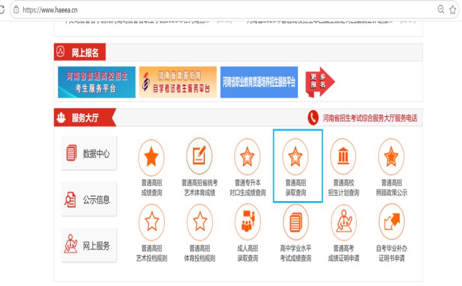Screen dimensions: 462x286
Task: Click the 艺术投档规则 text label
Action: tap(152, 258)
